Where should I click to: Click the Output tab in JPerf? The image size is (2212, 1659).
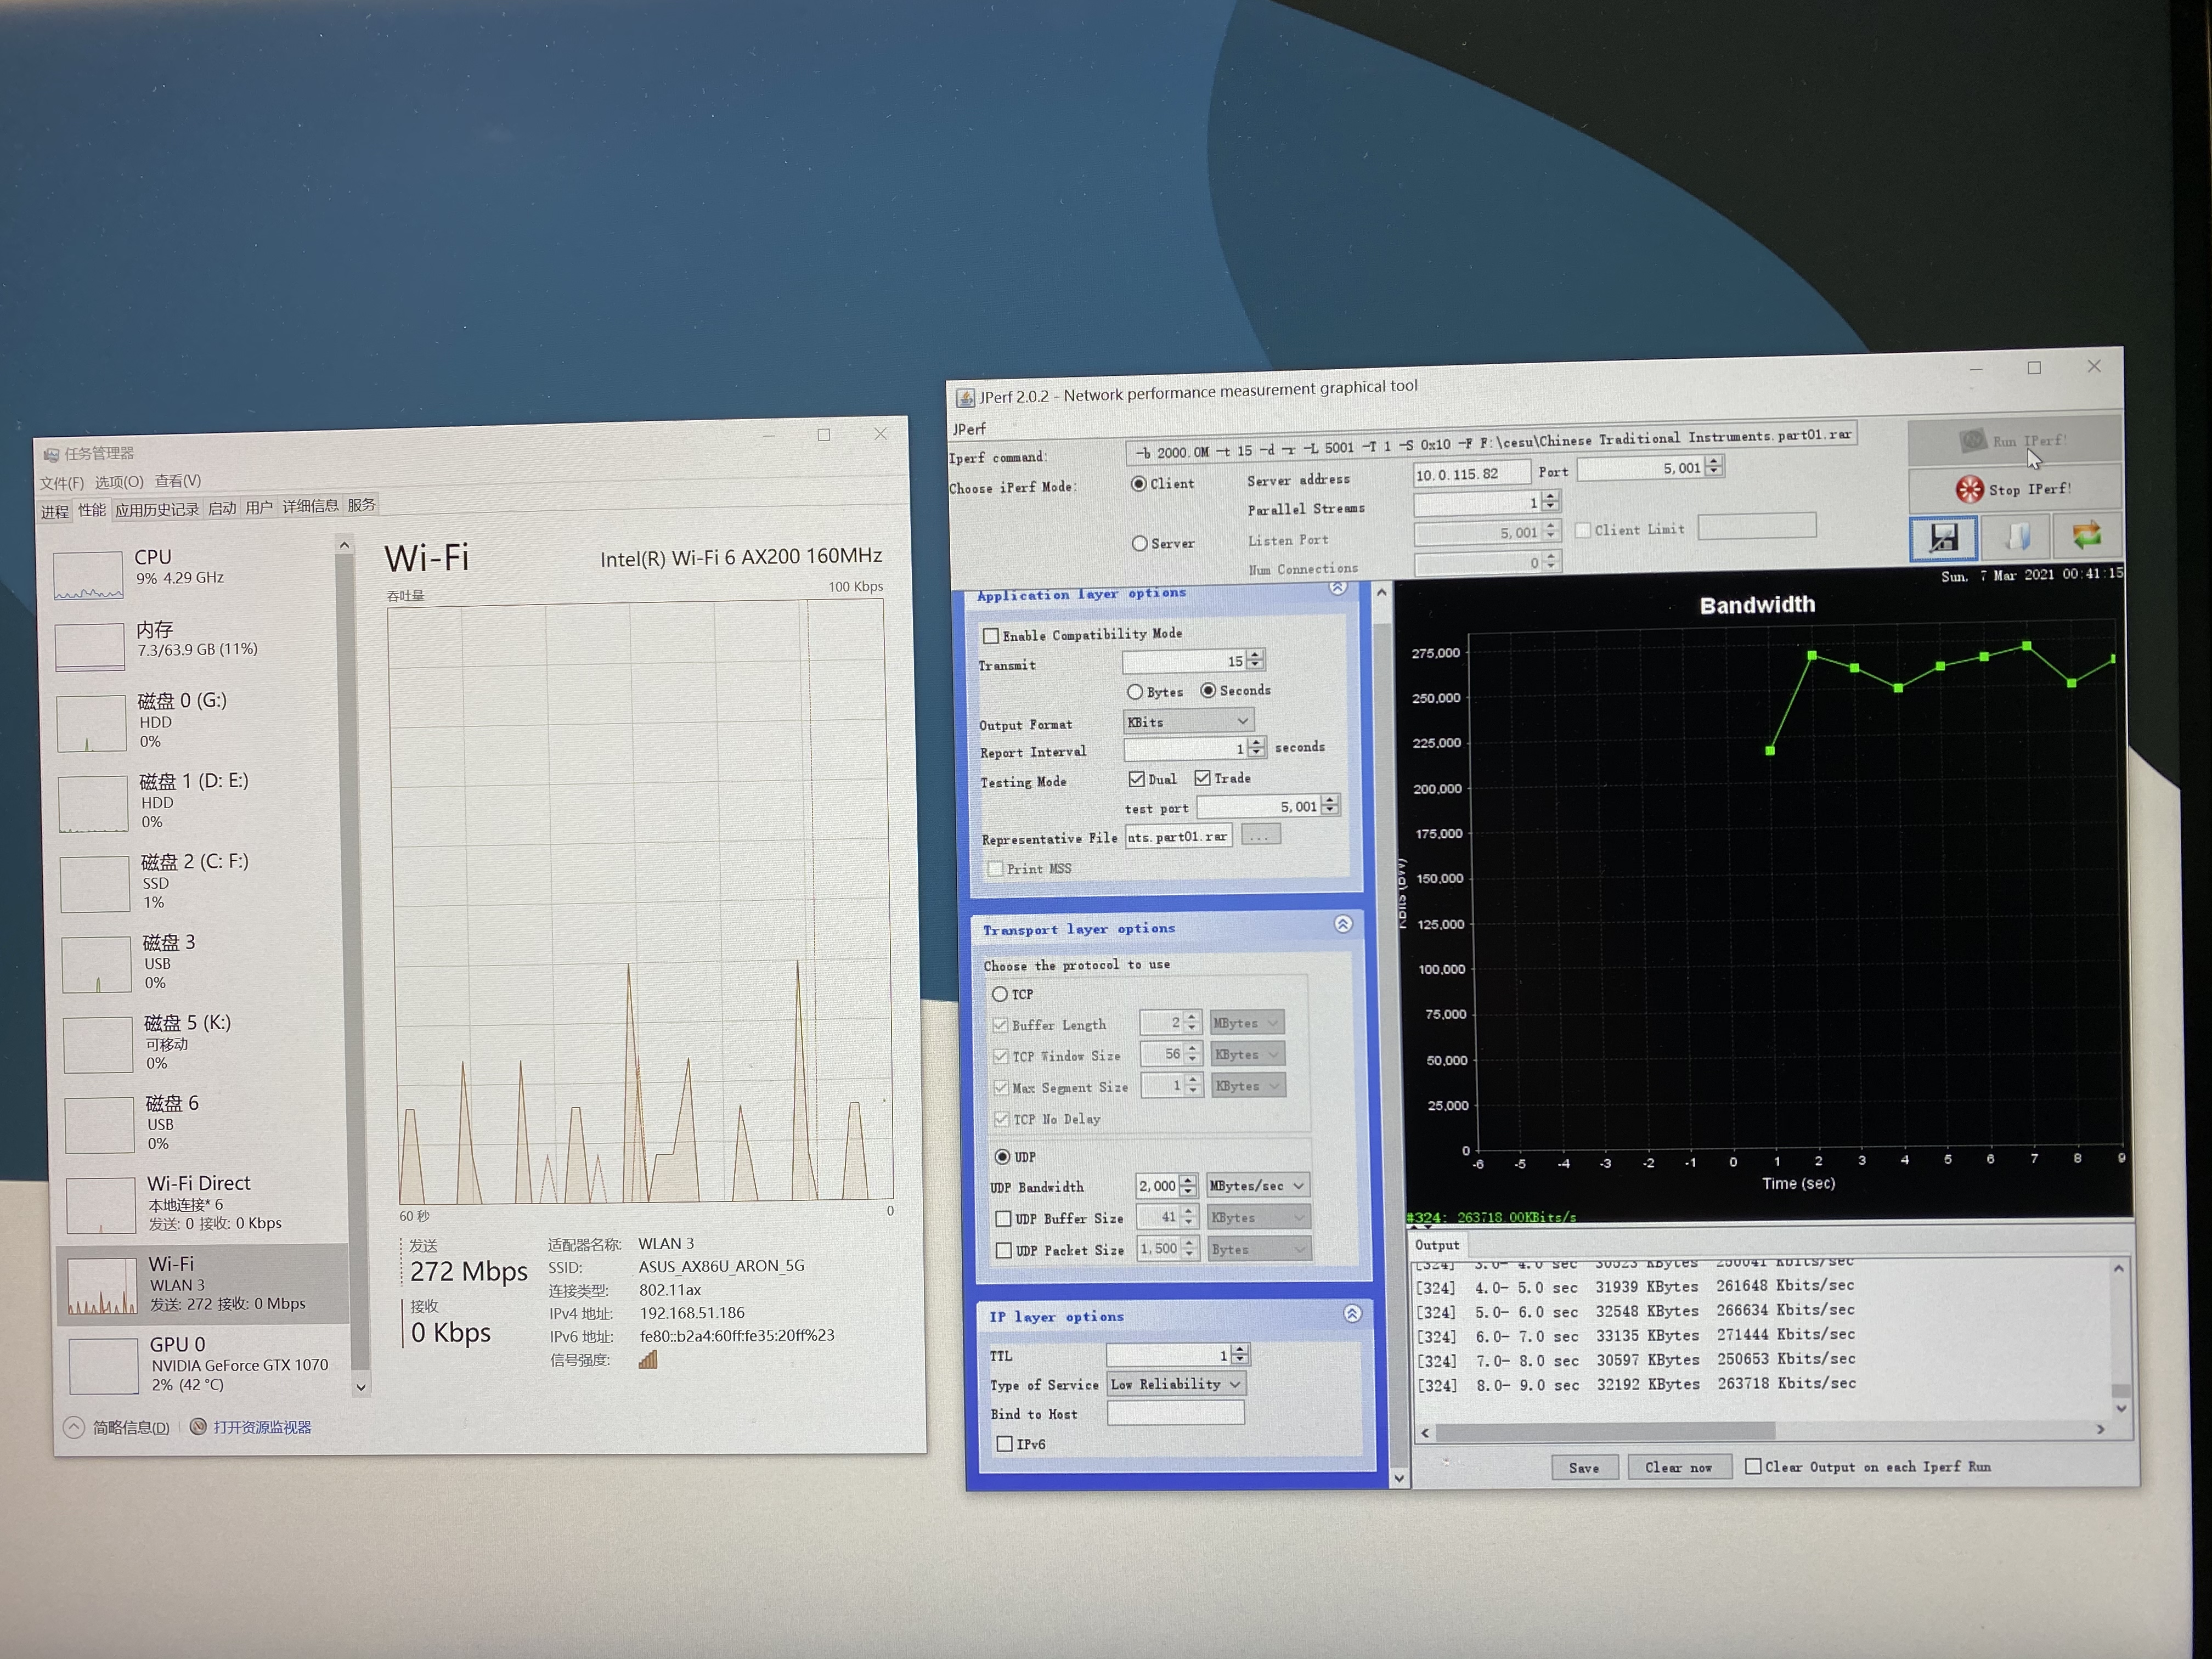(1437, 1245)
